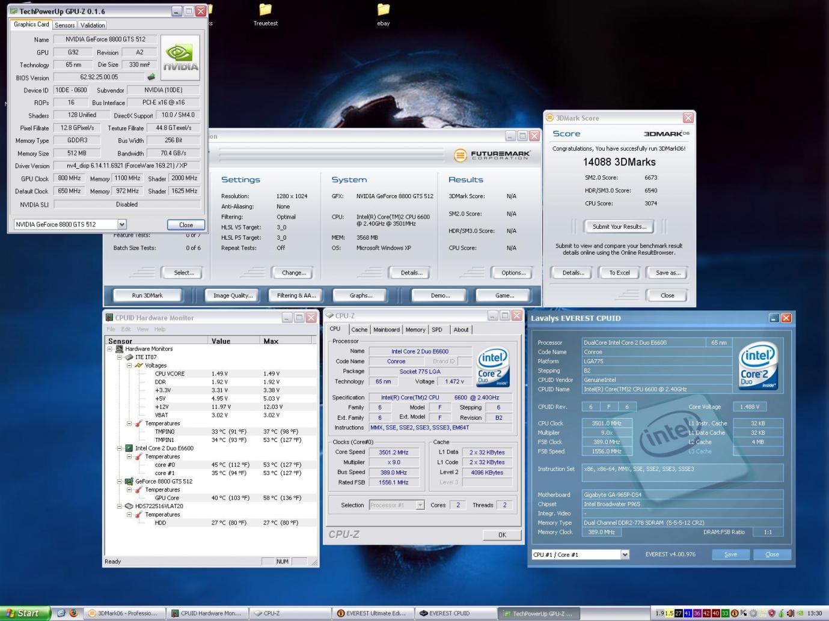Click the OK button in CPU-Z
The width and height of the screenshot is (829, 621).
tap(502, 535)
